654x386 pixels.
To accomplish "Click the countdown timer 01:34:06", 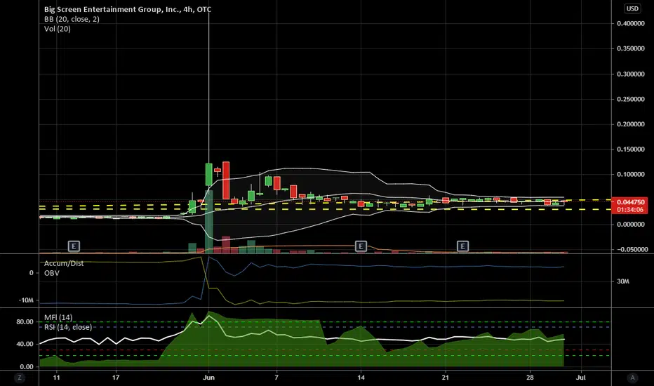I will pos(629,209).
